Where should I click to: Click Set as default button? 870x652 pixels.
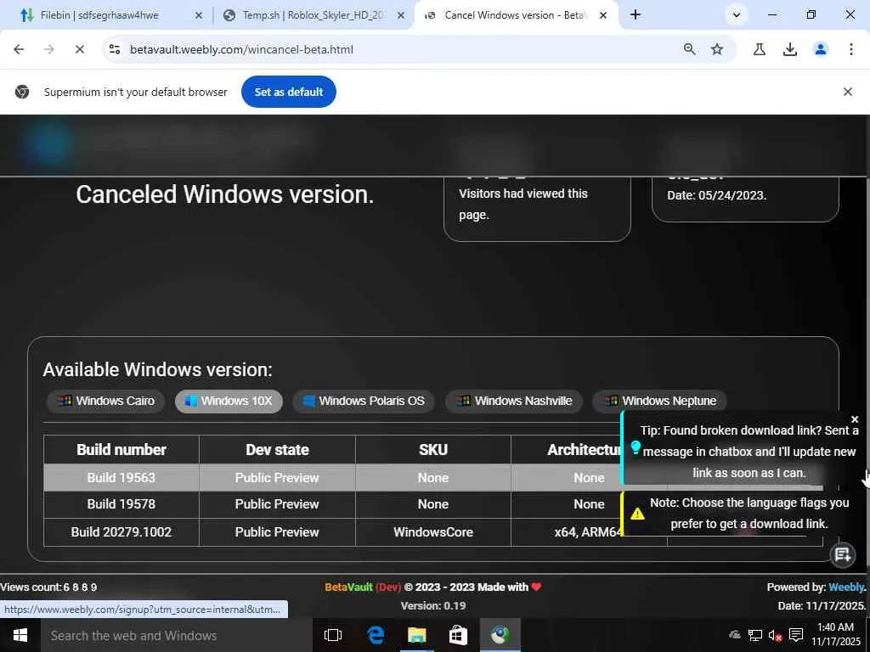point(289,92)
